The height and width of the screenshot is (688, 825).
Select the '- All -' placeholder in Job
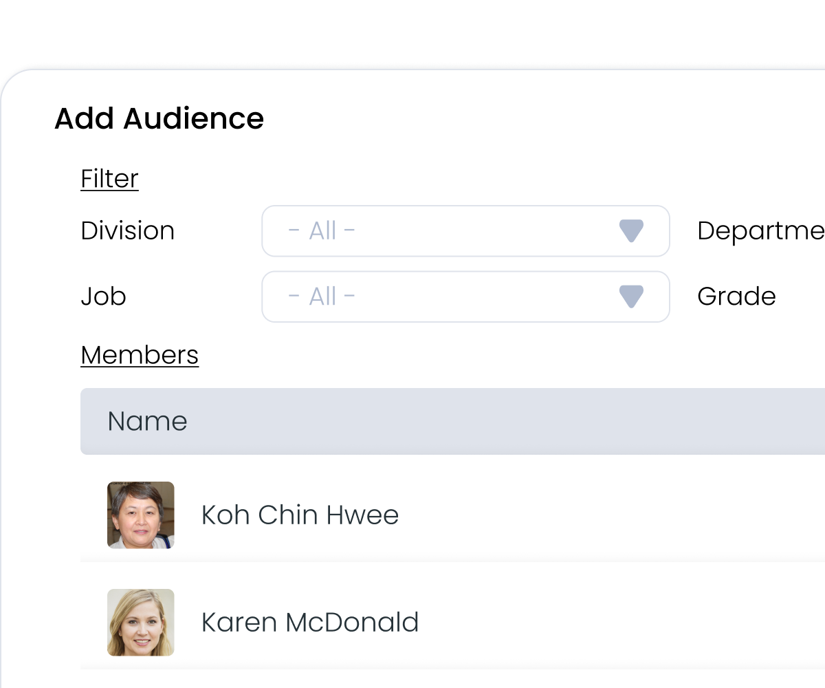click(x=322, y=297)
